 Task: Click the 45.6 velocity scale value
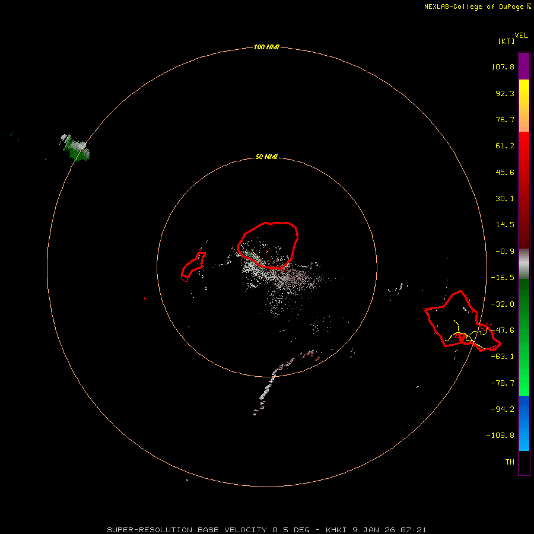[x=505, y=172]
